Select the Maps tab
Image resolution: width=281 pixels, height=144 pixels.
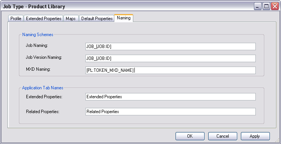71,19
